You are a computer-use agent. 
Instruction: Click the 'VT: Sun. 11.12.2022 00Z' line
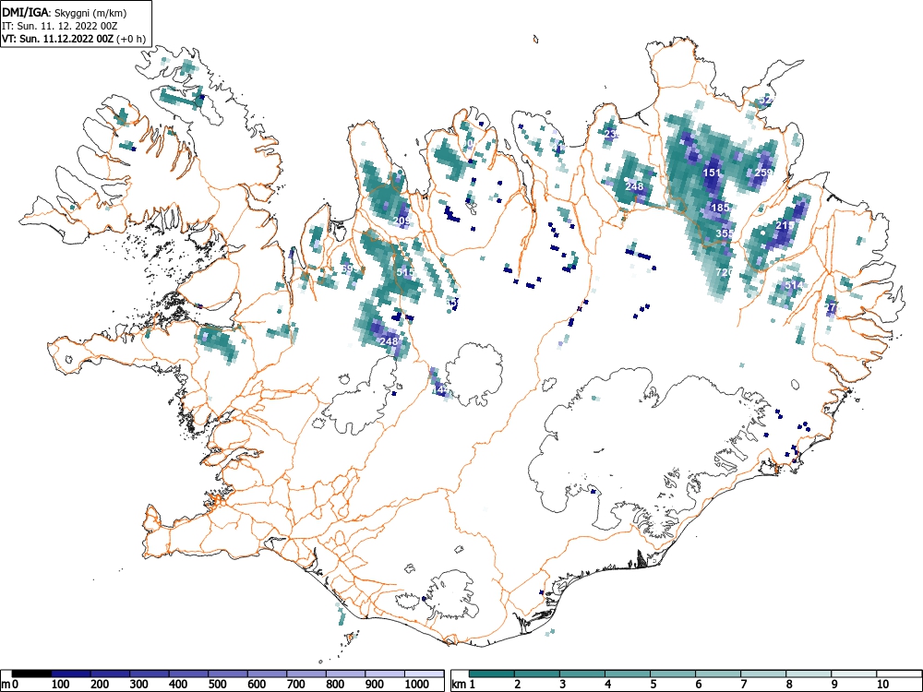click(x=59, y=39)
